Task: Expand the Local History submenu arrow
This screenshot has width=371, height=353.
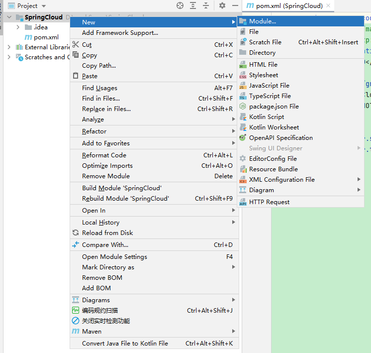Action: pos(234,222)
